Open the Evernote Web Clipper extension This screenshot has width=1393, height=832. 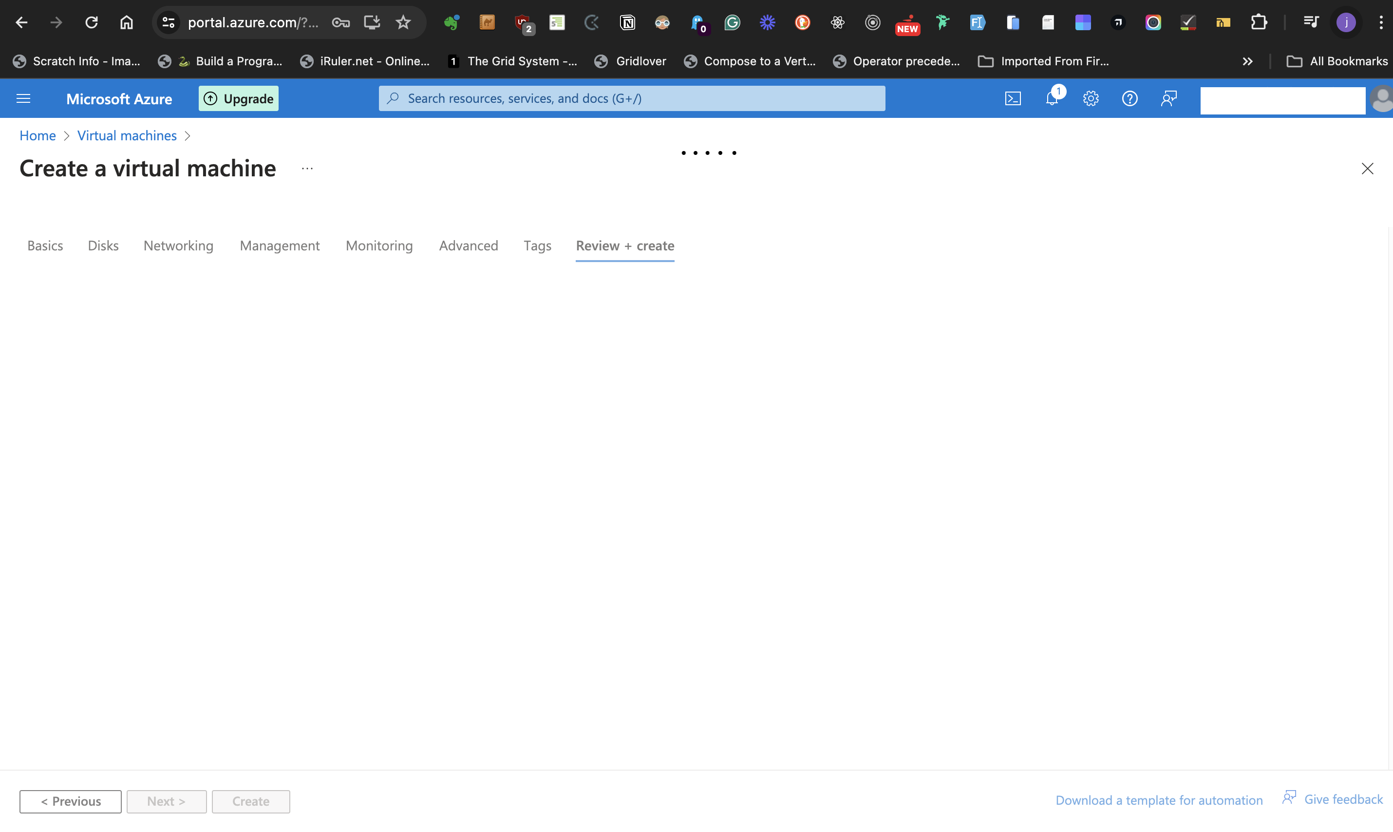tap(451, 22)
